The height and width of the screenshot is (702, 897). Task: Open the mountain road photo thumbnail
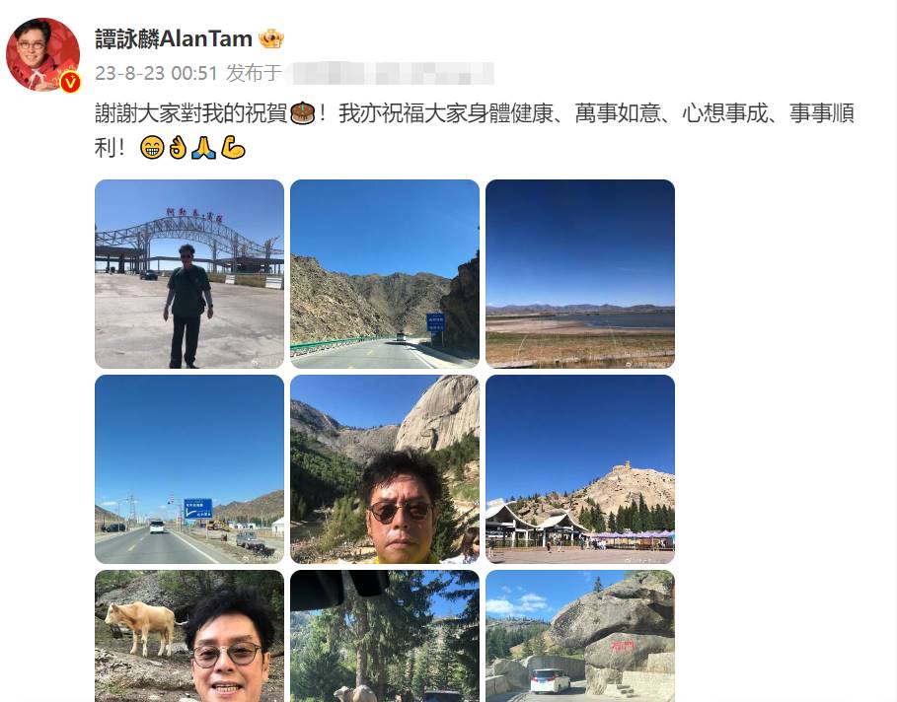pyautogui.click(x=385, y=274)
